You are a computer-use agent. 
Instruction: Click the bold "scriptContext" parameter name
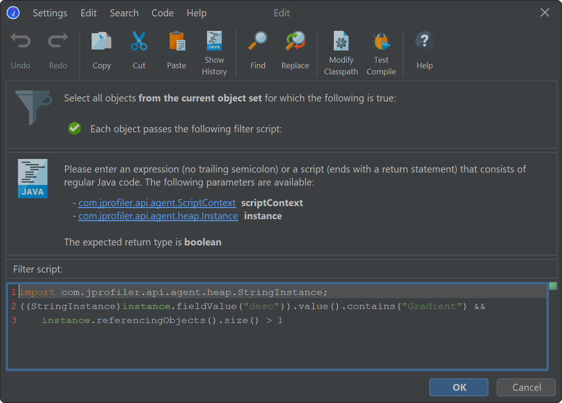point(272,203)
